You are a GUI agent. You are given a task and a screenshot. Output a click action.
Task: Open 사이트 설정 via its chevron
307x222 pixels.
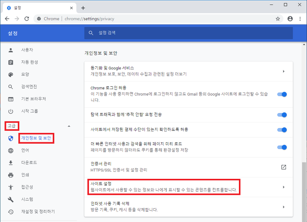[x=283, y=187]
